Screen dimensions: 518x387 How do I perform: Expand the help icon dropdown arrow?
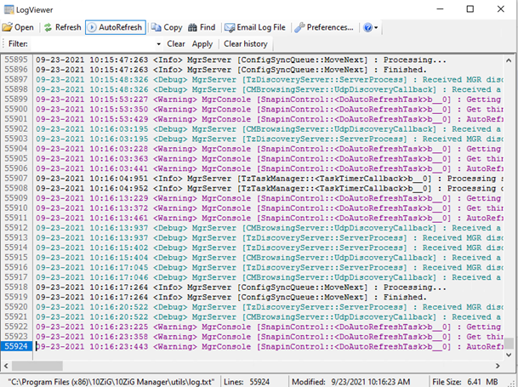click(x=376, y=28)
